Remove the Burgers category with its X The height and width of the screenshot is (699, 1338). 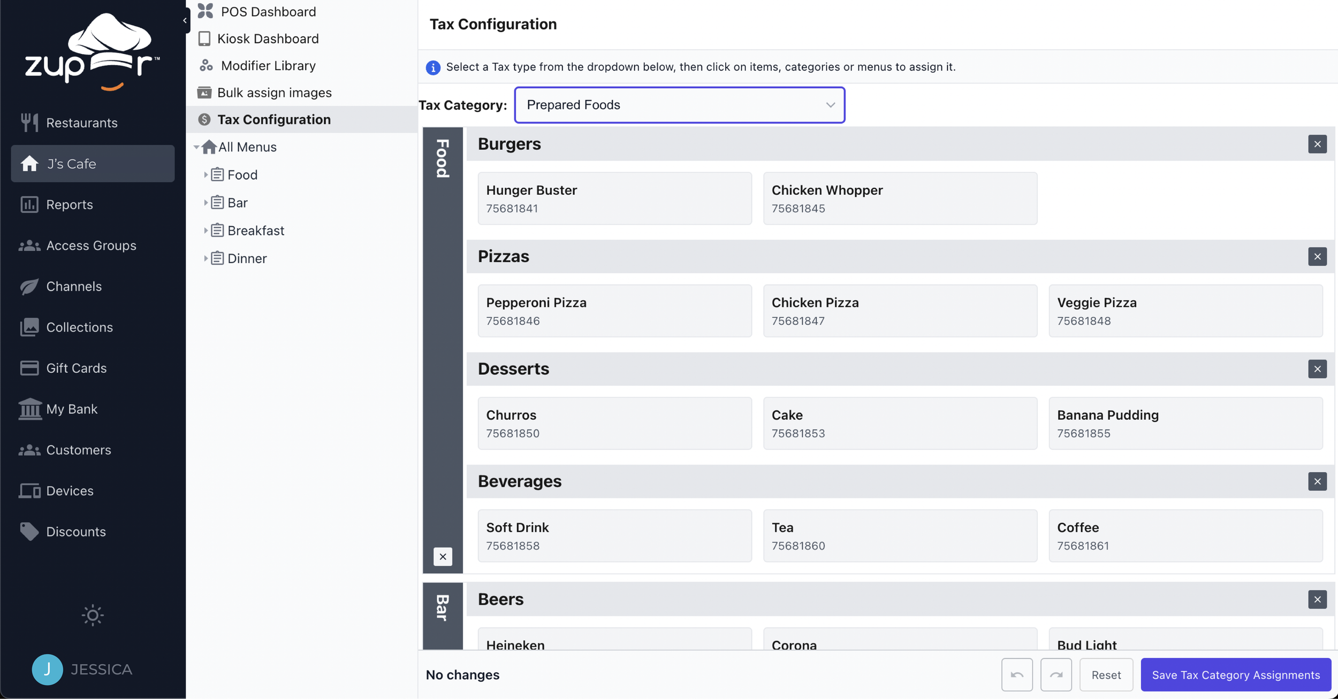coord(1317,144)
